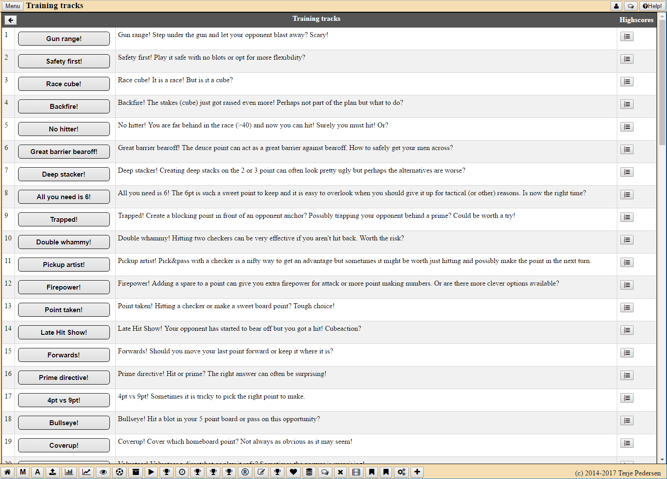The width and height of the screenshot is (667, 479).
Task: Open highscores list for Gun range row
Action: pyautogui.click(x=627, y=37)
